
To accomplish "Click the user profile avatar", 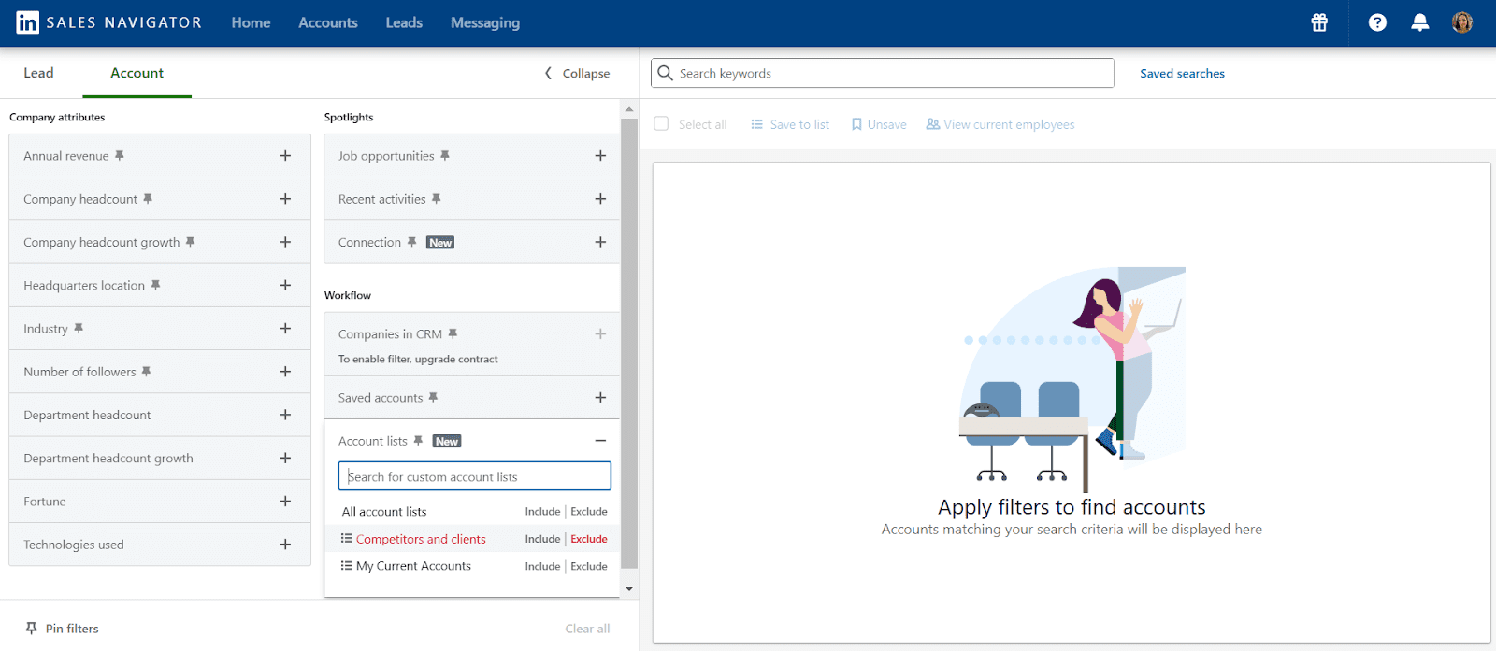I will [x=1462, y=22].
